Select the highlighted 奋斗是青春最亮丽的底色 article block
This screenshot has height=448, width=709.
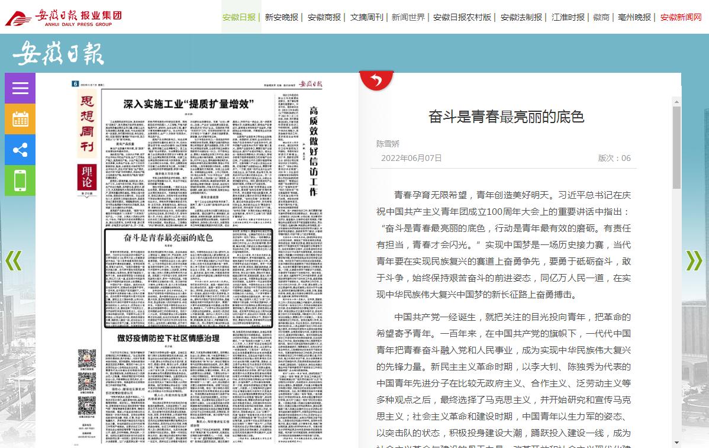[x=188, y=278]
